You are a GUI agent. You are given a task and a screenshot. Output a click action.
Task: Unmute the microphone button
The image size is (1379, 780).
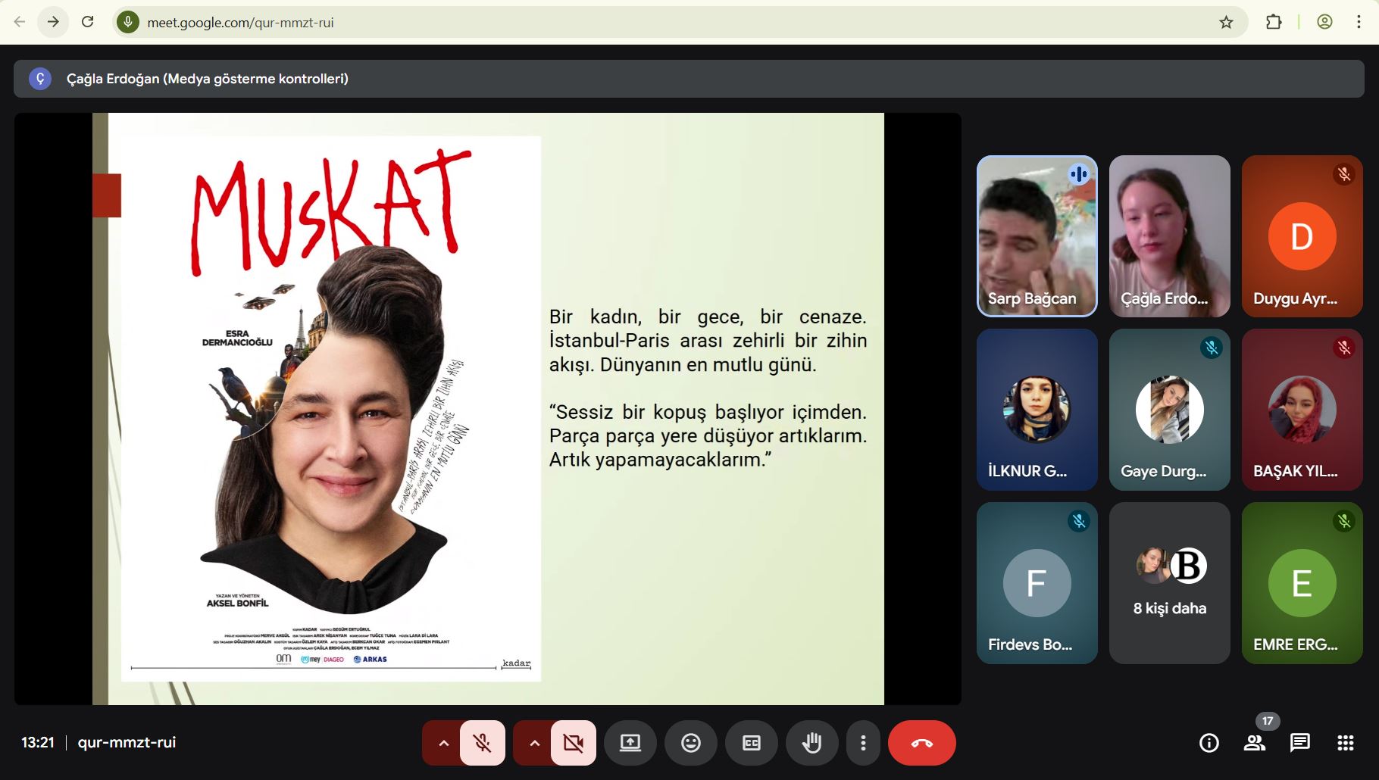click(483, 743)
